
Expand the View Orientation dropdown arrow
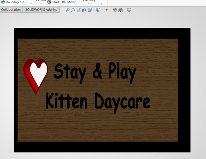coord(94,10)
